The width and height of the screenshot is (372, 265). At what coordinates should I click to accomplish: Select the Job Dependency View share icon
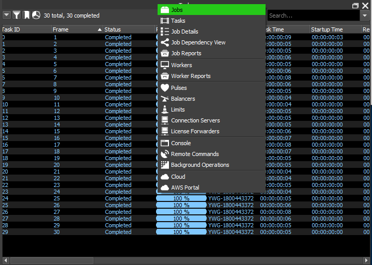click(x=165, y=42)
